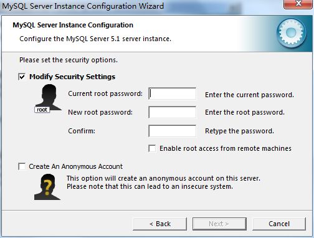This screenshot has width=314, height=238.
Task: Select the Confirm password field
Action: (173, 131)
